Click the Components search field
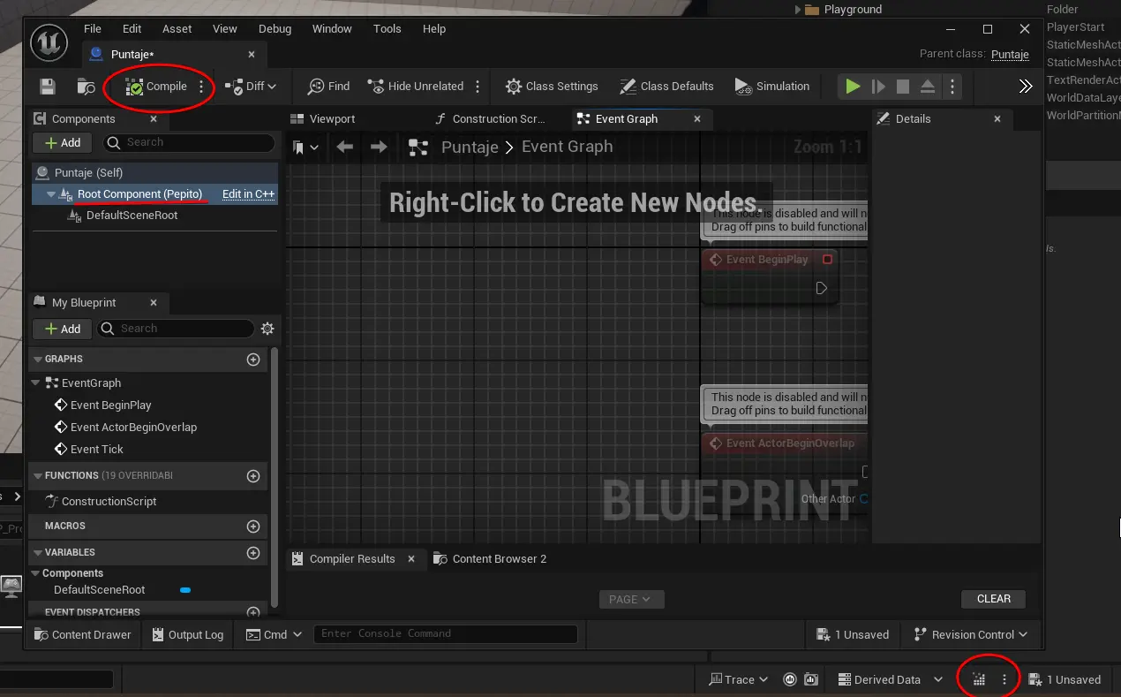 (x=189, y=142)
